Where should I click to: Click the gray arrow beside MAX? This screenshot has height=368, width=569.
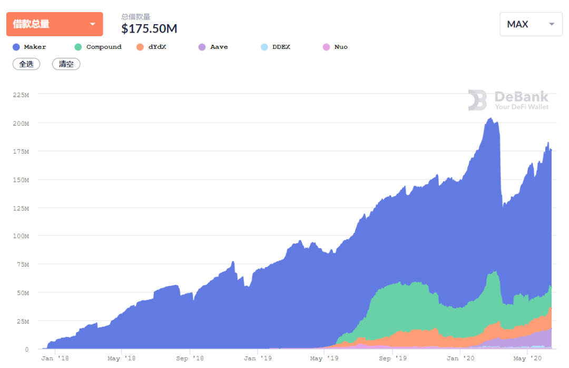(x=552, y=24)
